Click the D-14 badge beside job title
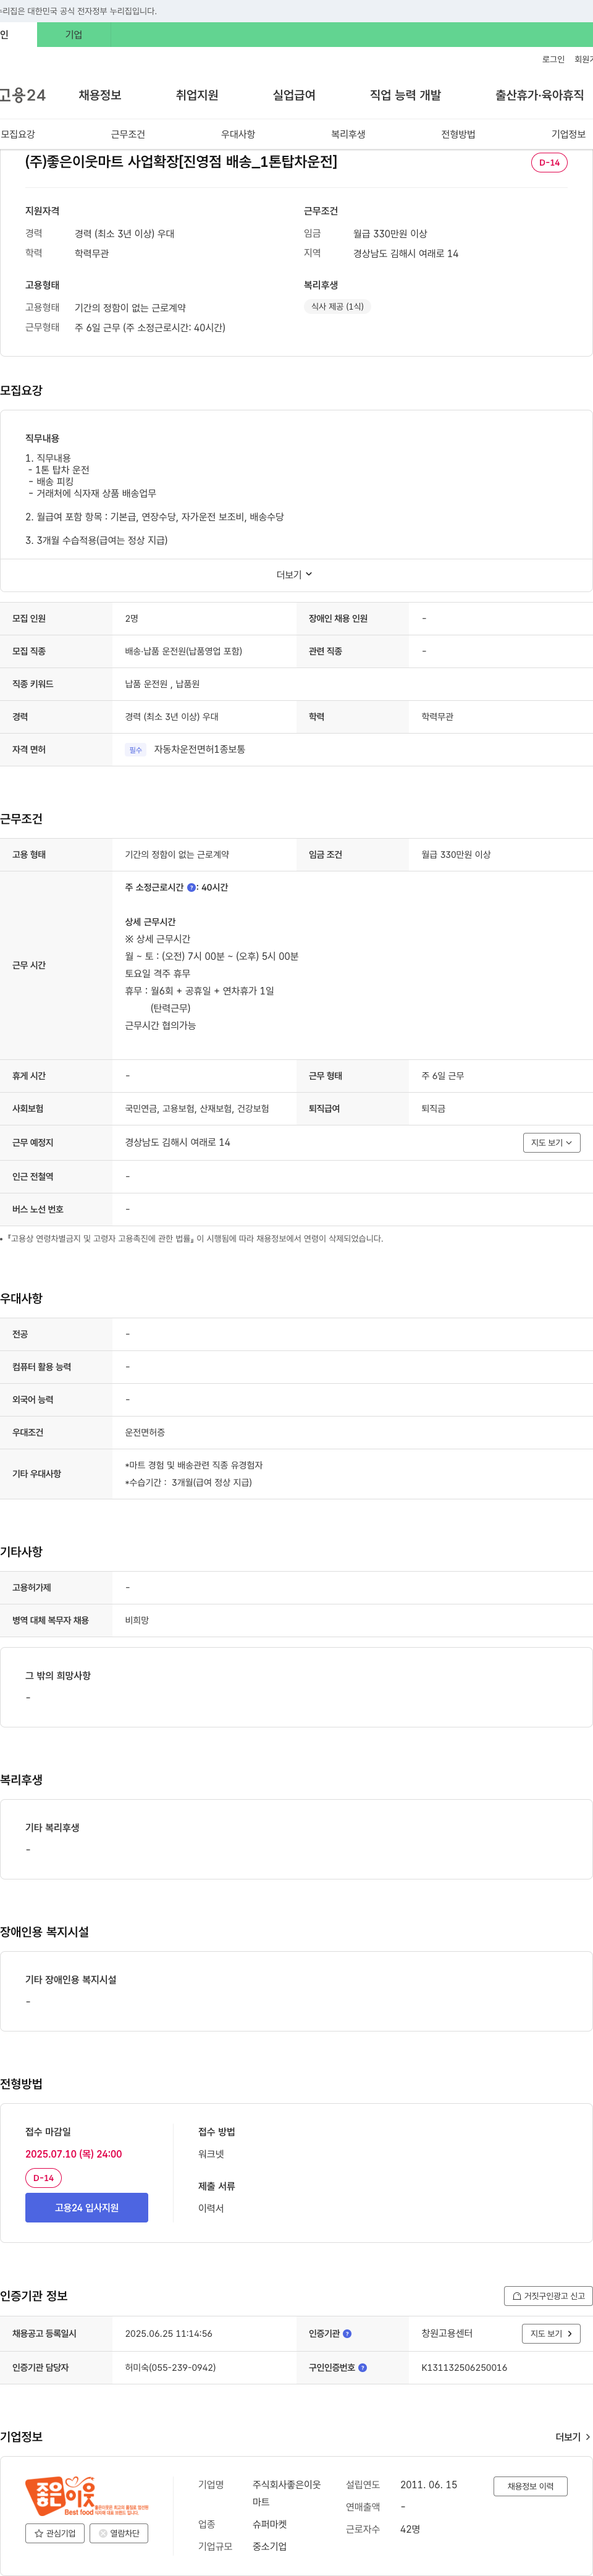Viewport: 593px width, 2576px height. pos(549,163)
